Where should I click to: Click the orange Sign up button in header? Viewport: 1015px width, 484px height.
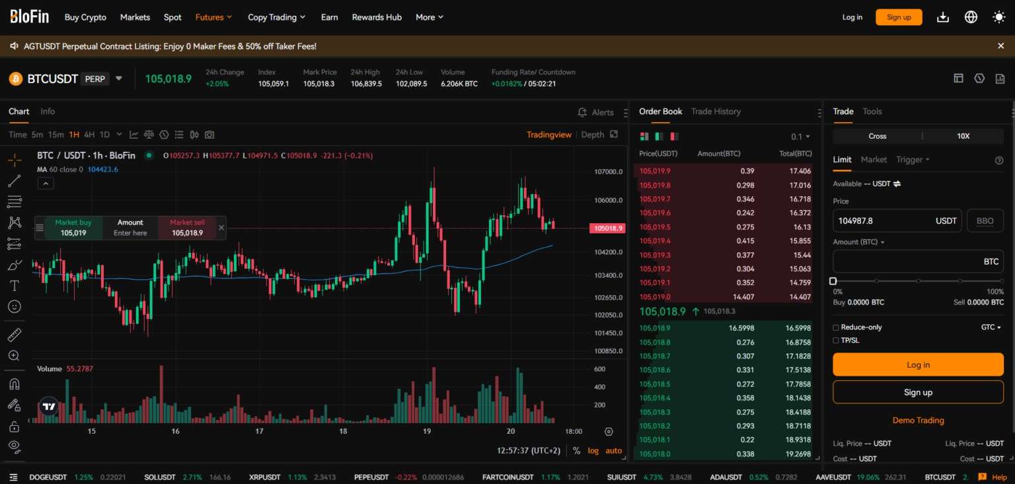(899, 17)
